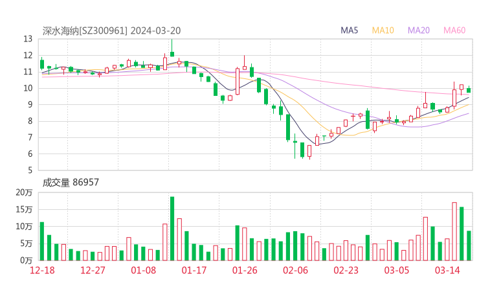Click volume axis label 15万
479x285 pixels.
24,210
